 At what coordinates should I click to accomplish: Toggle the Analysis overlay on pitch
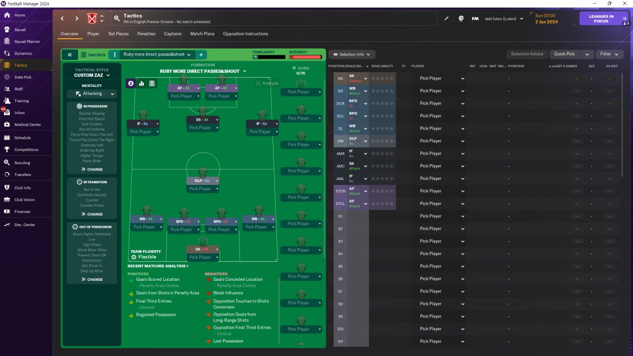[x=267, y=84]
